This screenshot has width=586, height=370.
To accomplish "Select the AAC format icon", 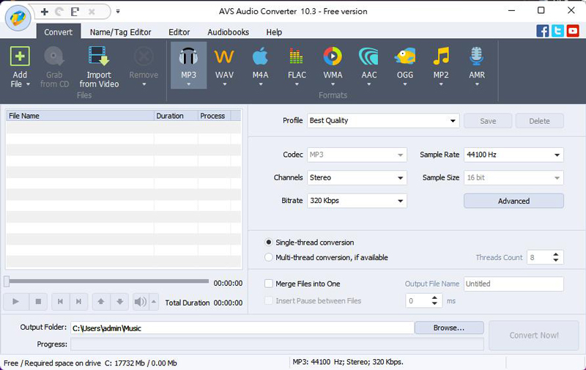I will 368,56.
